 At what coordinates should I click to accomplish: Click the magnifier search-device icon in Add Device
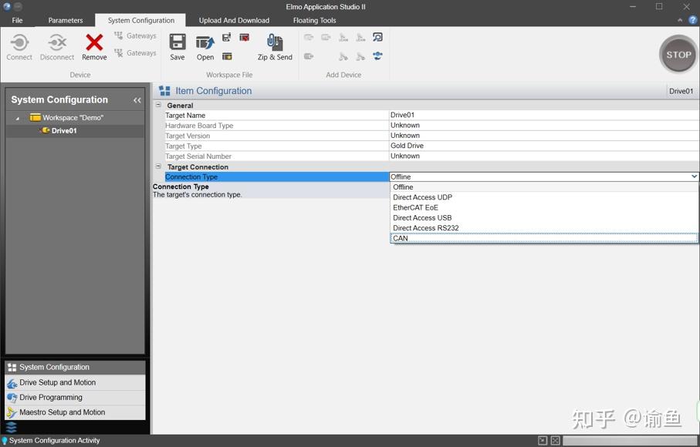pos(377,37)
